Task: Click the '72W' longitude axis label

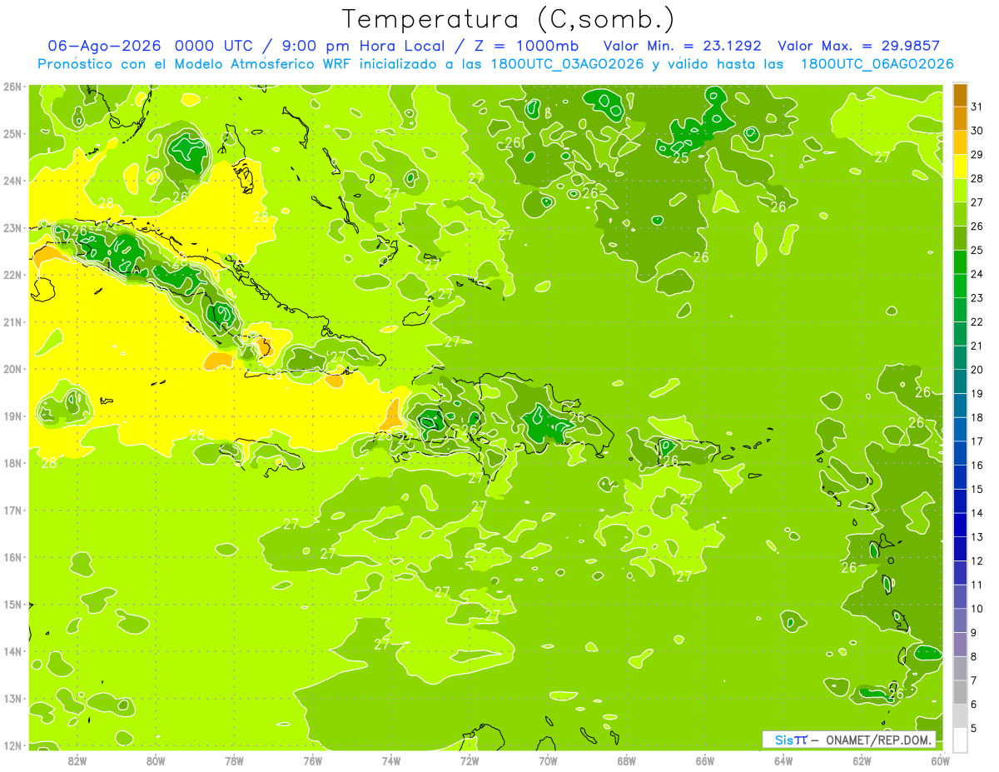Action: click(x=470, y=760)
